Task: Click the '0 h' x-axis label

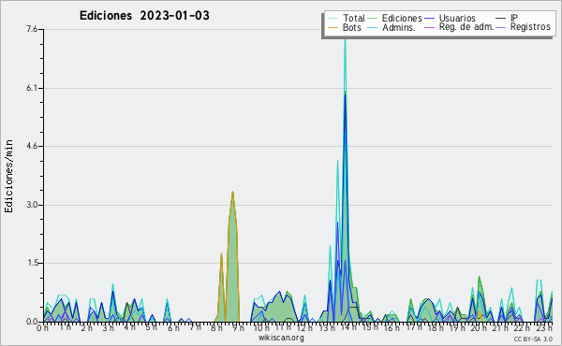Action: pyautogui.click(x=43, y=328)
